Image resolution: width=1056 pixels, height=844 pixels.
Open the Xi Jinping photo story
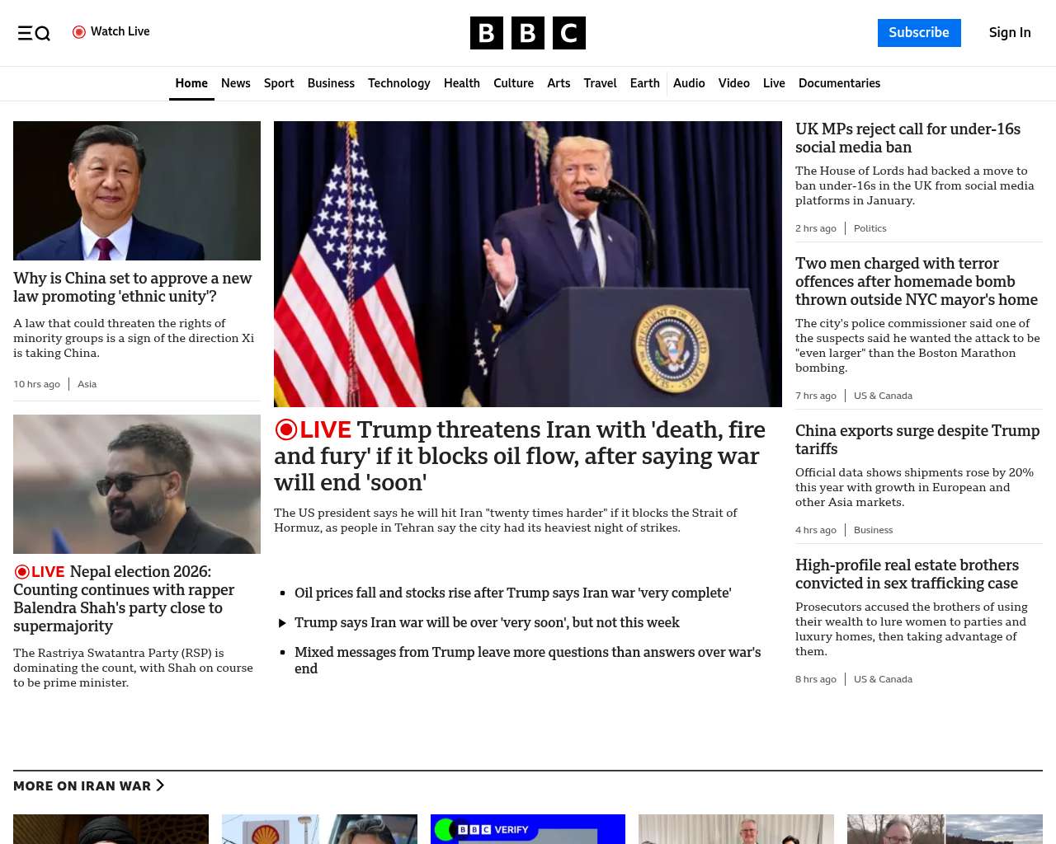click(x=137, y=190)
